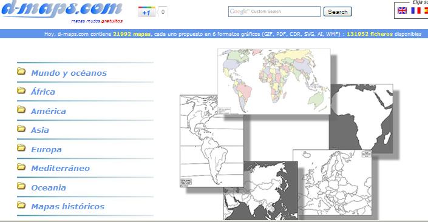Image resolution: width=428 pixels, height=222 pixels.
Task: Focus the Google Custom Search field
Action: pos(274,12)
